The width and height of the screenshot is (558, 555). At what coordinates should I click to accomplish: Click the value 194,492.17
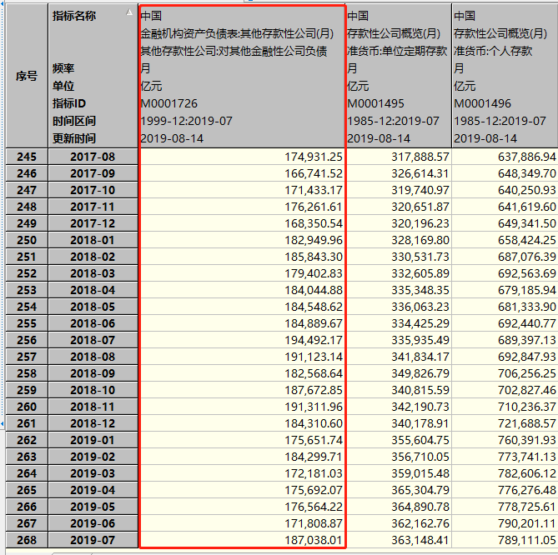tap(313, 340)
